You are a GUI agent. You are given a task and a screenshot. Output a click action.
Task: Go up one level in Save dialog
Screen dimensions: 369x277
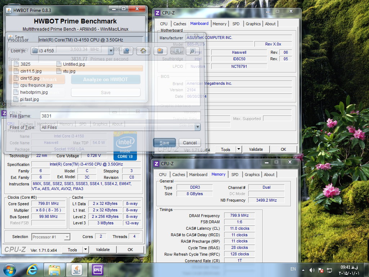coord(126,50)
